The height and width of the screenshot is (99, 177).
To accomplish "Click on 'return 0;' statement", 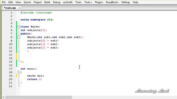I will pyautogui.click(x=34, y=79).
